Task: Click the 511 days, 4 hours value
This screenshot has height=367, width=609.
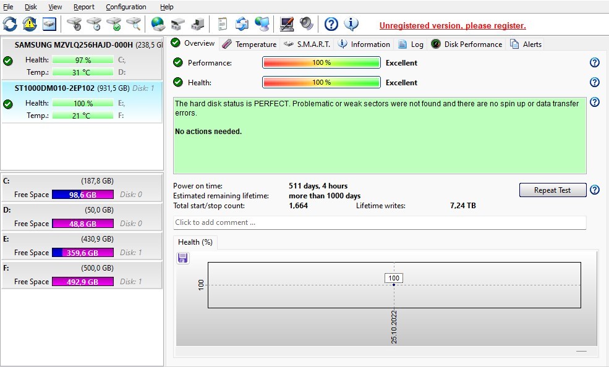Action: coord(318,186)
